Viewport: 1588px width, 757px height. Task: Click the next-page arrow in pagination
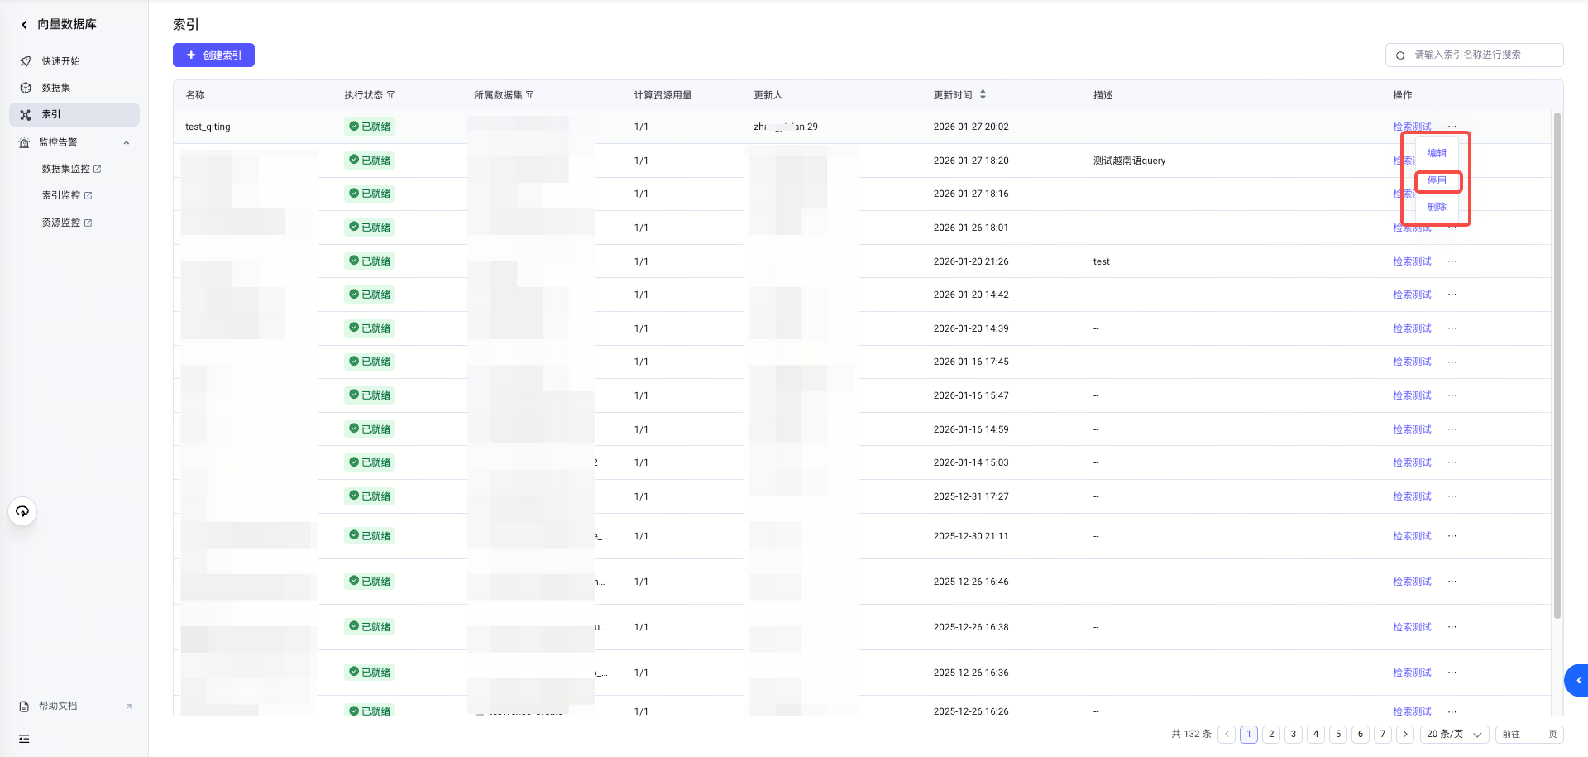point(1405,734)
